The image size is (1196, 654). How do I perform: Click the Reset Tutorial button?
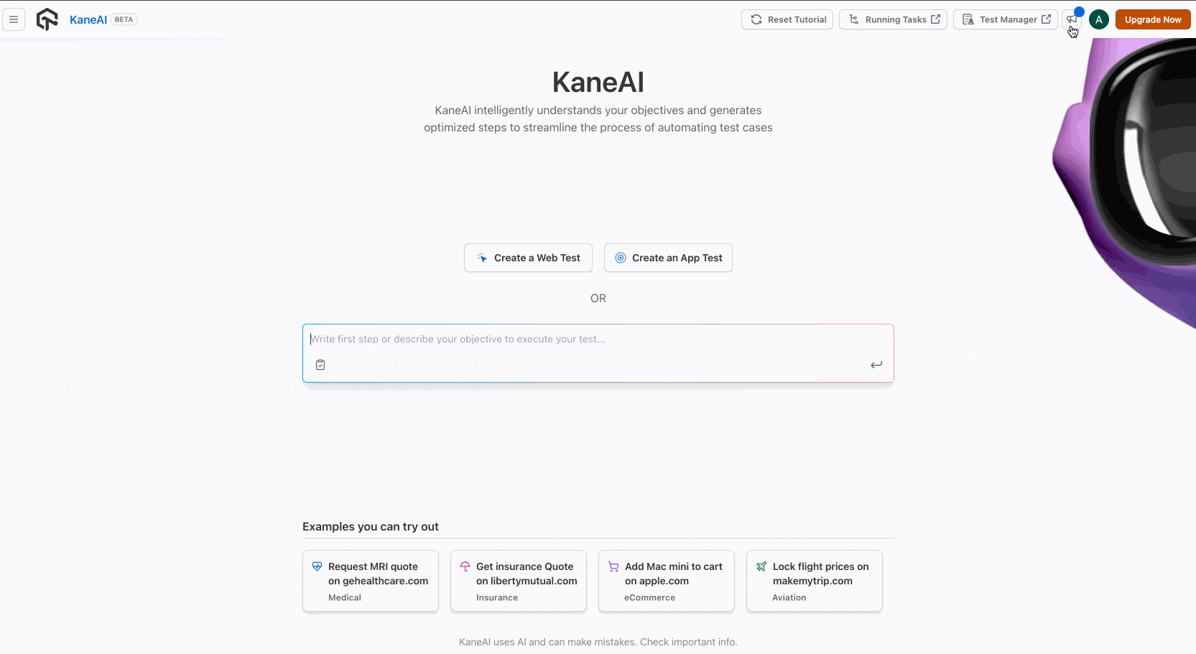[x=787, y=19]
